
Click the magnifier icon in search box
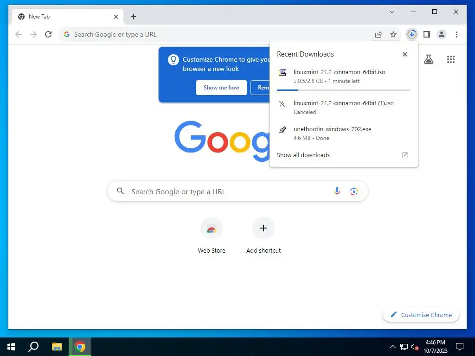(x=120, y=191)
